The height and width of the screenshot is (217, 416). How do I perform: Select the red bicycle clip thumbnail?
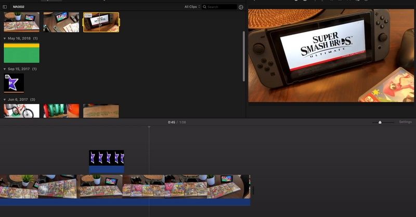[x=21, y=111]
